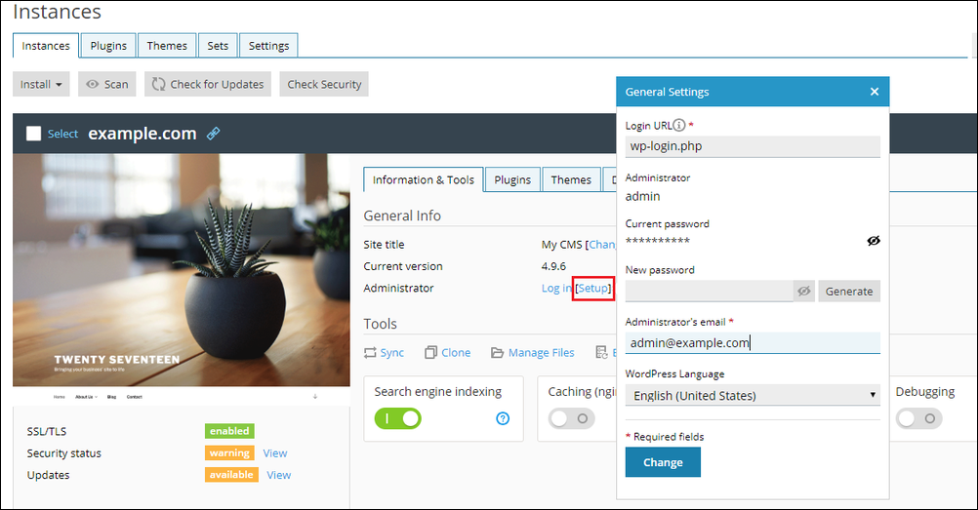Open the Themes tab in instance panel

tap(570, 179)
